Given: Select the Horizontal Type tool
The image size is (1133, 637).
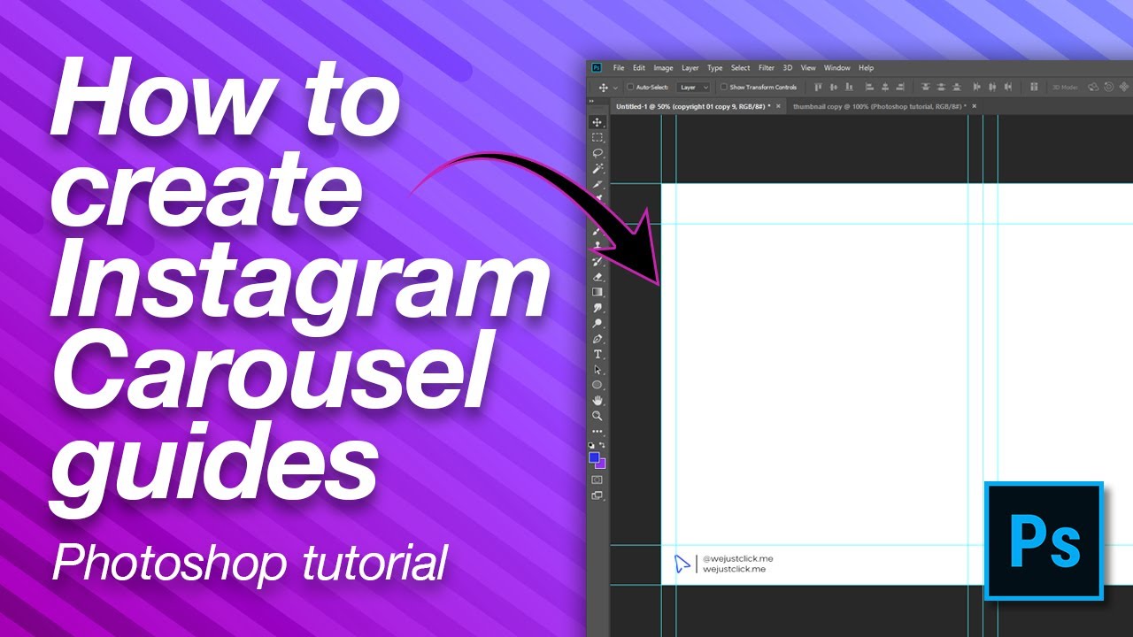Looking at the screenshot, I should tap(597, 354).
